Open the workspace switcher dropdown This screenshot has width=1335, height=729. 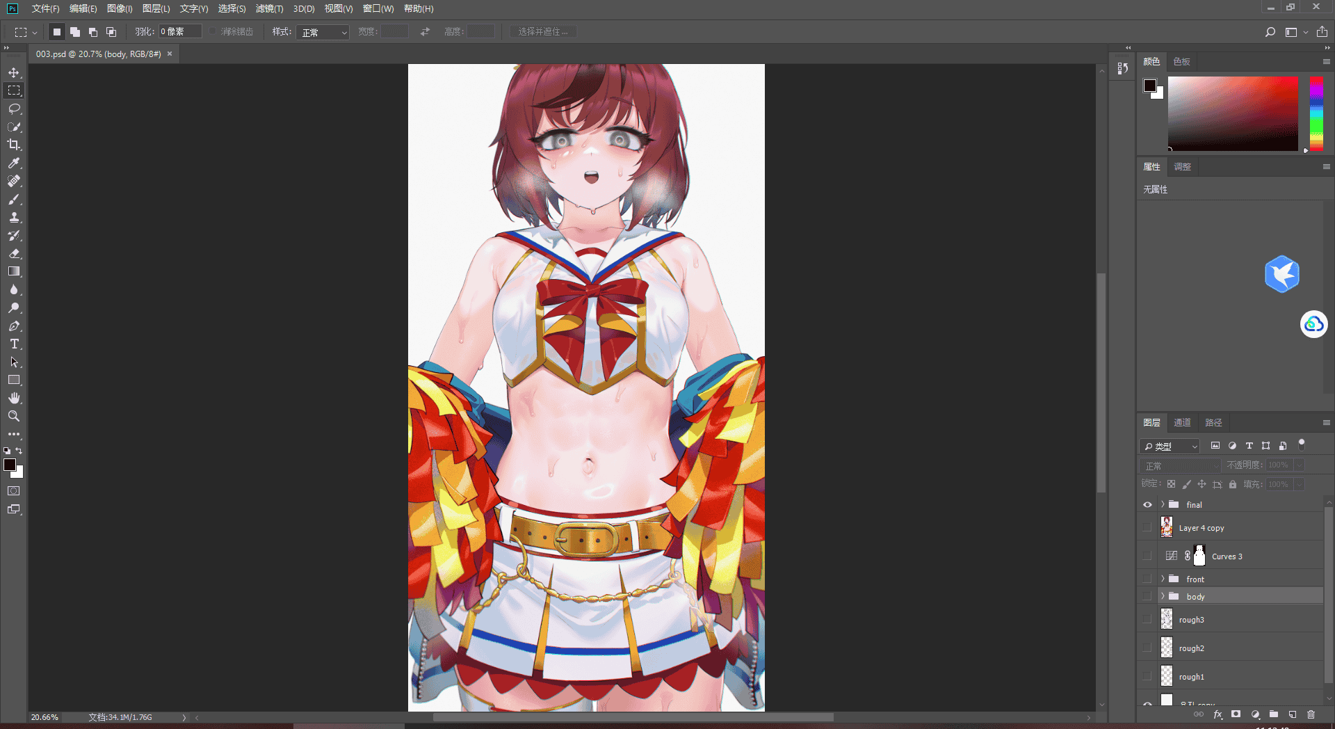point(1296,32)
